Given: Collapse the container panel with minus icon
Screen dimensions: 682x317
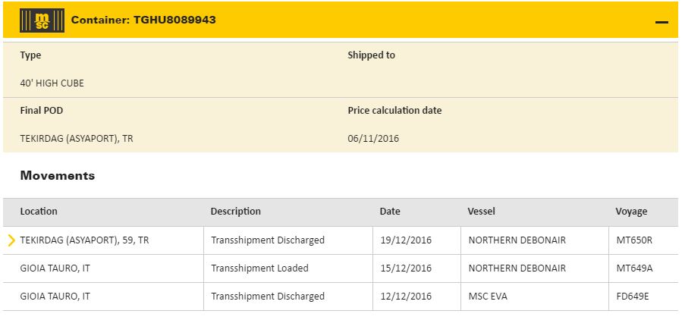Looking at the screenshot, I should click(662, 23).
